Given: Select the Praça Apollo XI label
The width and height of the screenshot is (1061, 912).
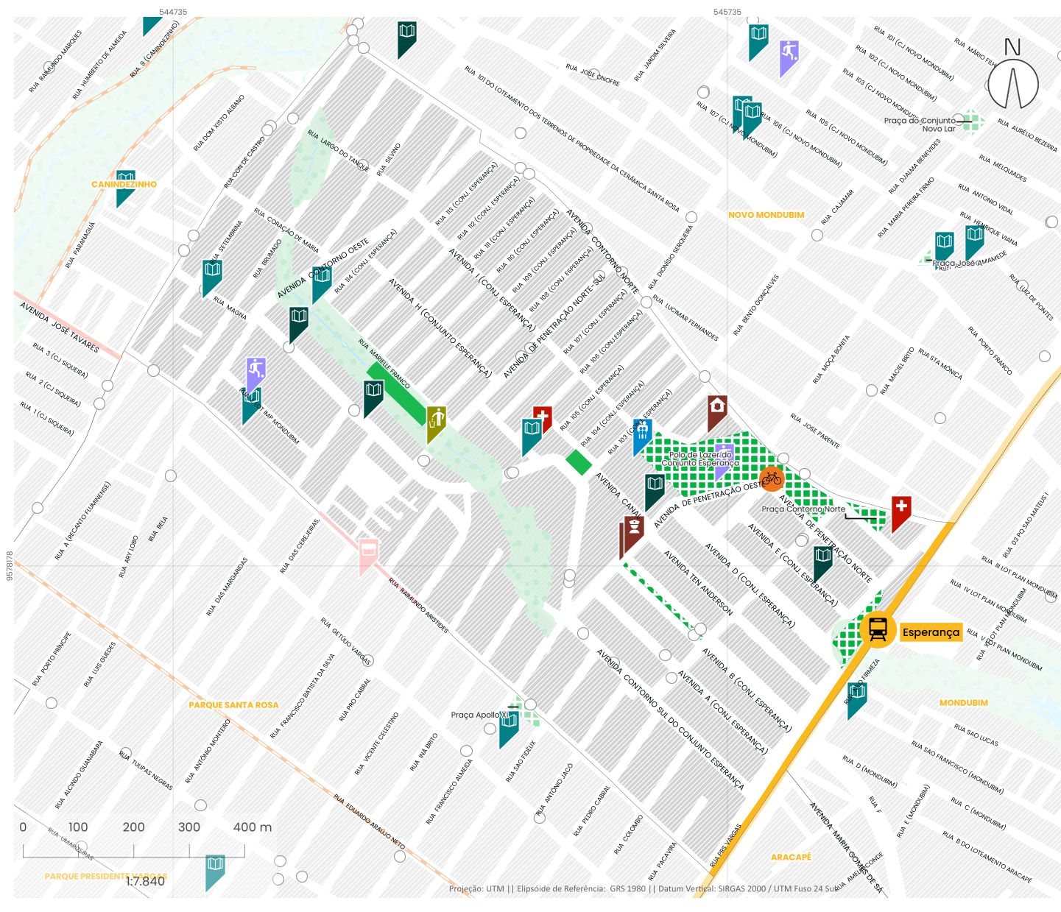Looking at the screenshot, I should click(479, 715).
